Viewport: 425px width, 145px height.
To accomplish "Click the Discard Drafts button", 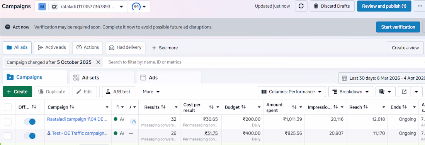I will (x=332, y=6).
